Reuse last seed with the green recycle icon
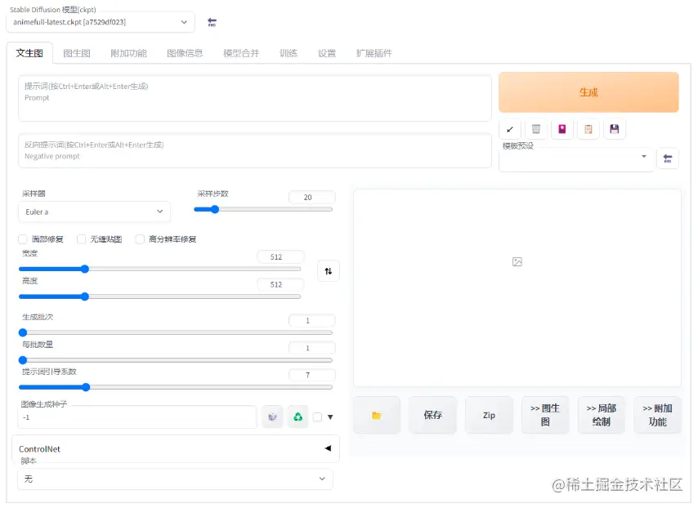This screenshot has height=508, width=698. (x=298, y=417)
